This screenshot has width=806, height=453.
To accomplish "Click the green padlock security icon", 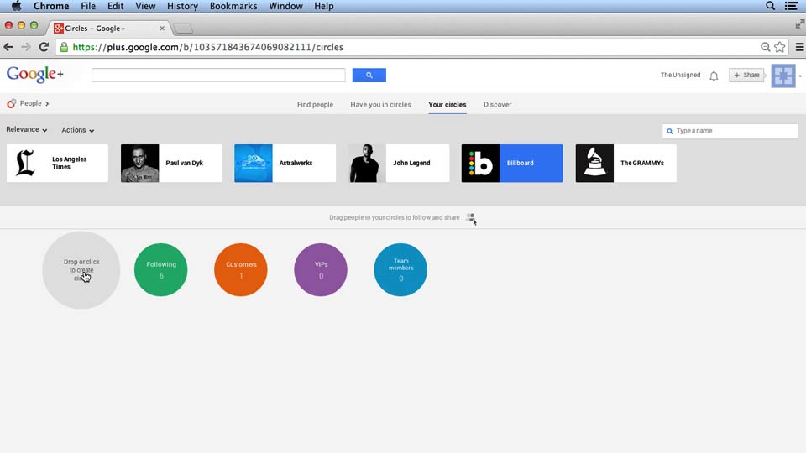I will 64,47.
